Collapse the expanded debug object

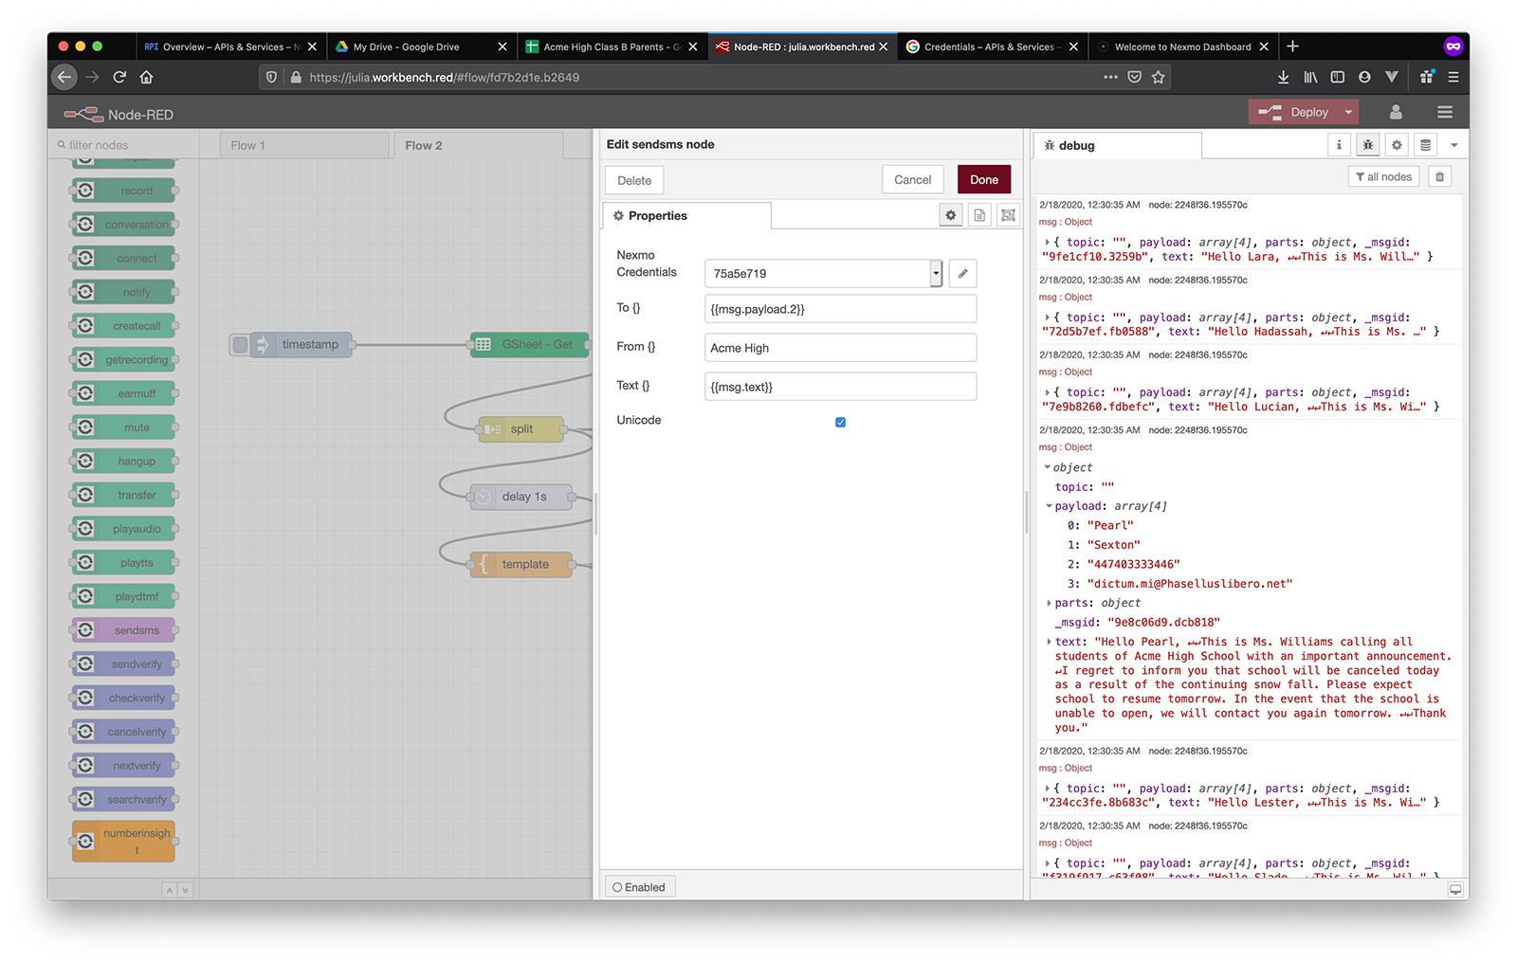(1047, 467)
